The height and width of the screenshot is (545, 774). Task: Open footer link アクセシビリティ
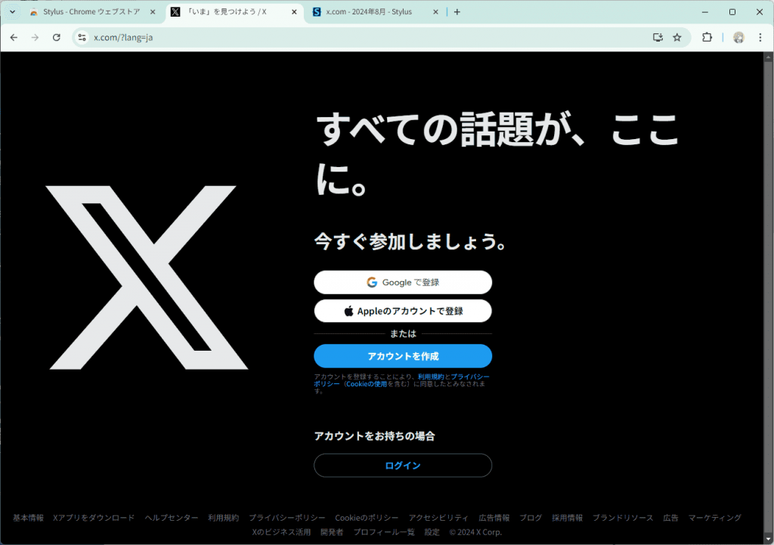click(438, 518)
